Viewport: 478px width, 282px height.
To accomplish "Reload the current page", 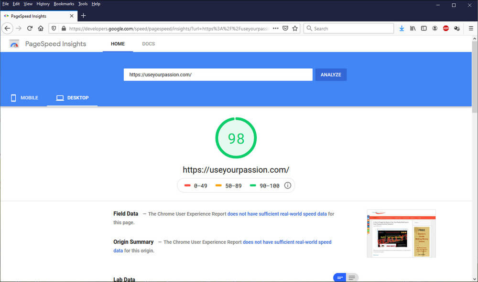I will [30, 28].
